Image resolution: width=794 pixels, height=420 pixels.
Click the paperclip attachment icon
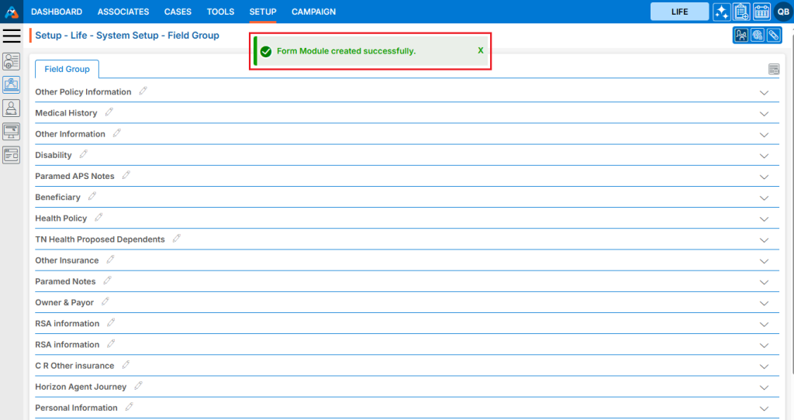click(x=774, y=35)
